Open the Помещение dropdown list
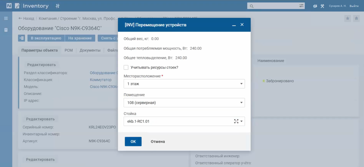This screenshot has height=167, width=364. pos(241,102)
